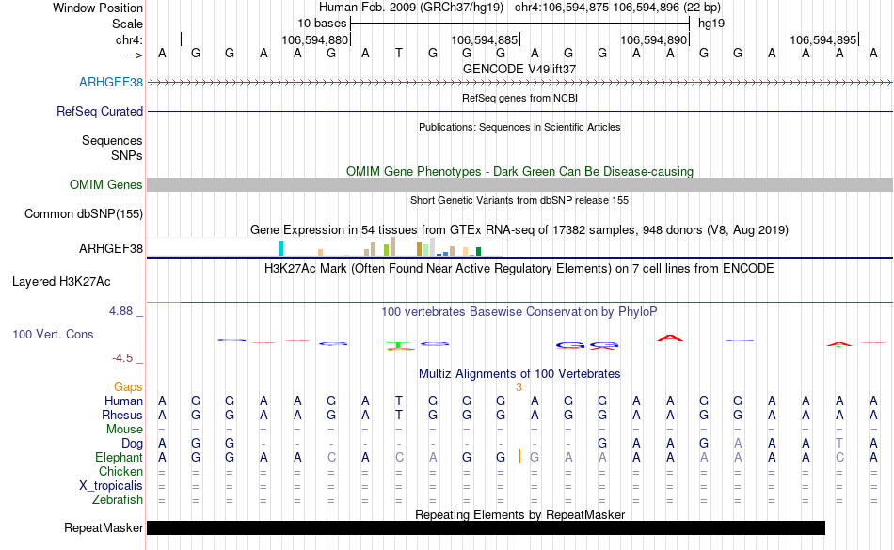The width and height of the screenshot is (894, 550).
Task: Click the chr4:106,594,875-106,594,896 position text
Action: pyautogui.click(x=617, y=8)
